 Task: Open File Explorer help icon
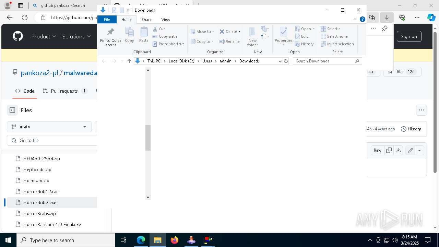click(362, 20)
